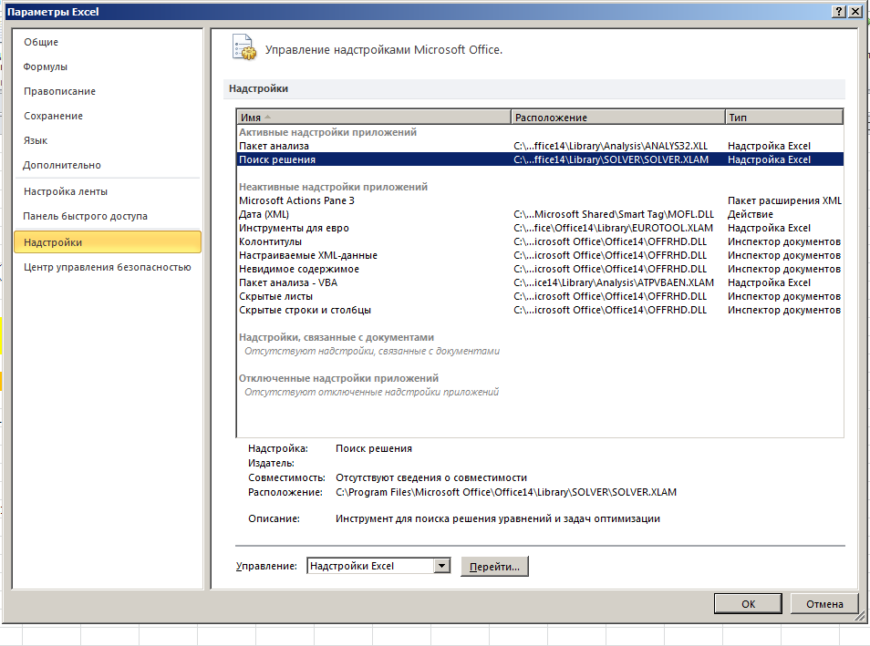Select Настраиваемые XML-данные add-in row
The width and height of the screenshot is (870, 646).
[541, 255]
